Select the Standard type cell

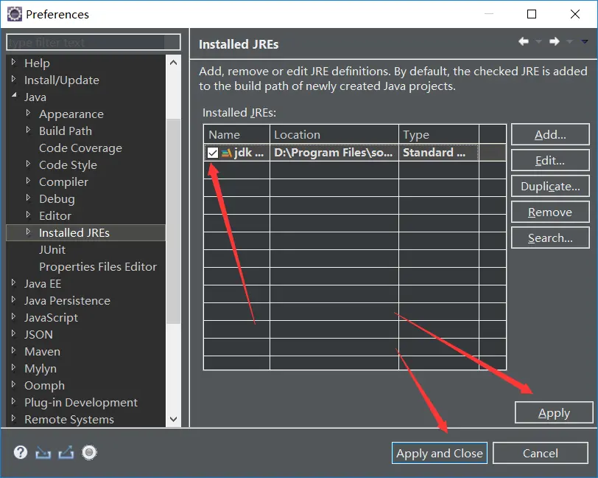[x=439, y=153]
